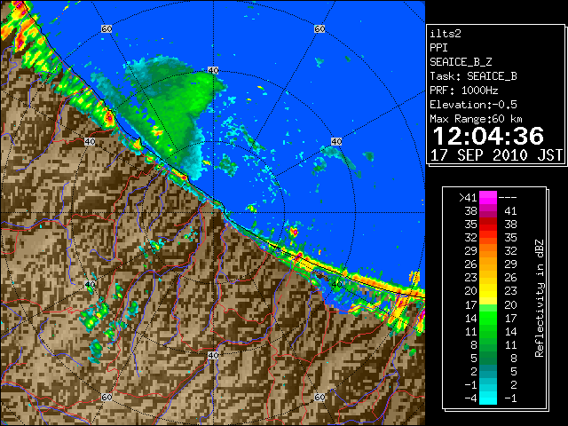This screenshot has width=568, height=426.
Task: Click the ">41" legend value
Action: click(x=468, y=198)
